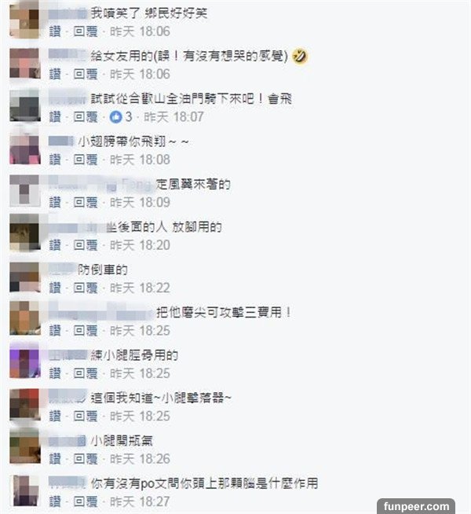The width and height of the screenshot is (471, 514).
Task: Open avatar beside '小翅膀帶你飛翔' comment
Action: point(25,149)
